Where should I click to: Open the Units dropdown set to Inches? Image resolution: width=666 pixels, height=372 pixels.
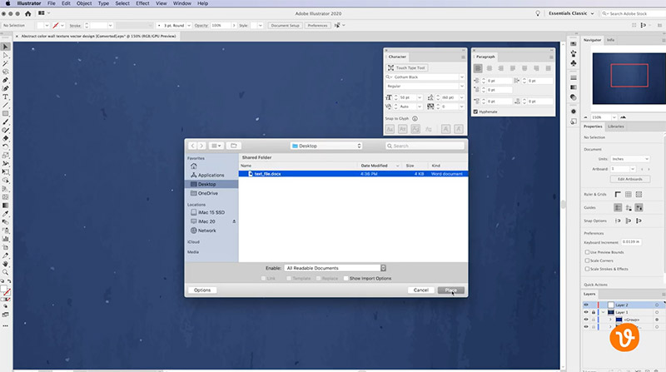(x=630, y=159)
